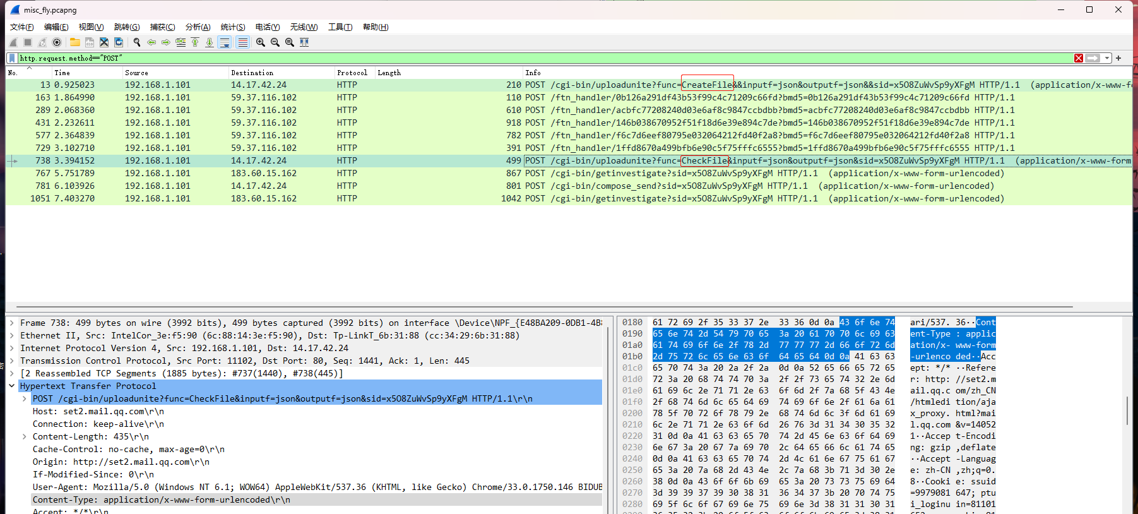
Task: Select the Host: set2.mail.qq.com line
Action: coord(98,411)
